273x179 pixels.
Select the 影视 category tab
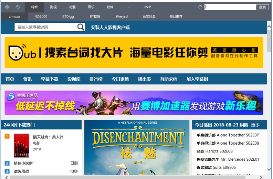[53, 7]
